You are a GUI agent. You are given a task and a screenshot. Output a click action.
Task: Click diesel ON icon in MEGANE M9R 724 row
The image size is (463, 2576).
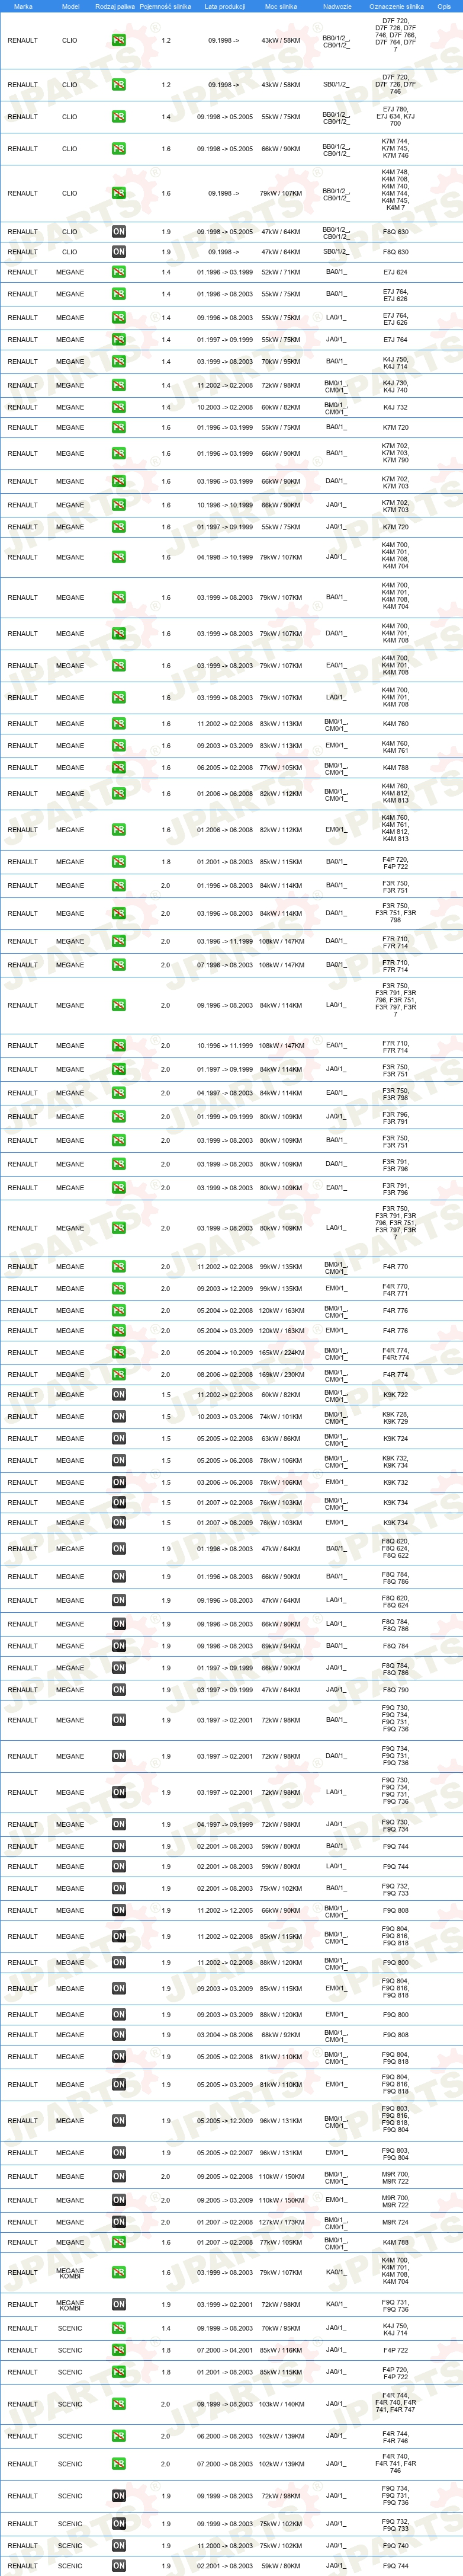click(x=119, y=2222)
